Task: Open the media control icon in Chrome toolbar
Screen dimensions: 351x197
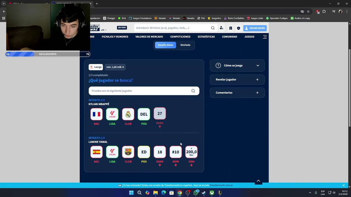Action: tap(334, 11)
